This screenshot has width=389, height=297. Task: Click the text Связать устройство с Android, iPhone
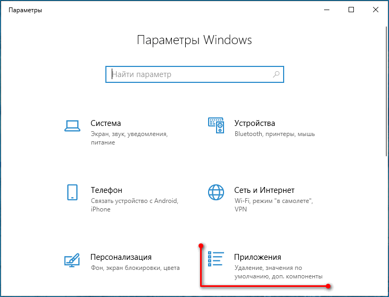(135, 205)
